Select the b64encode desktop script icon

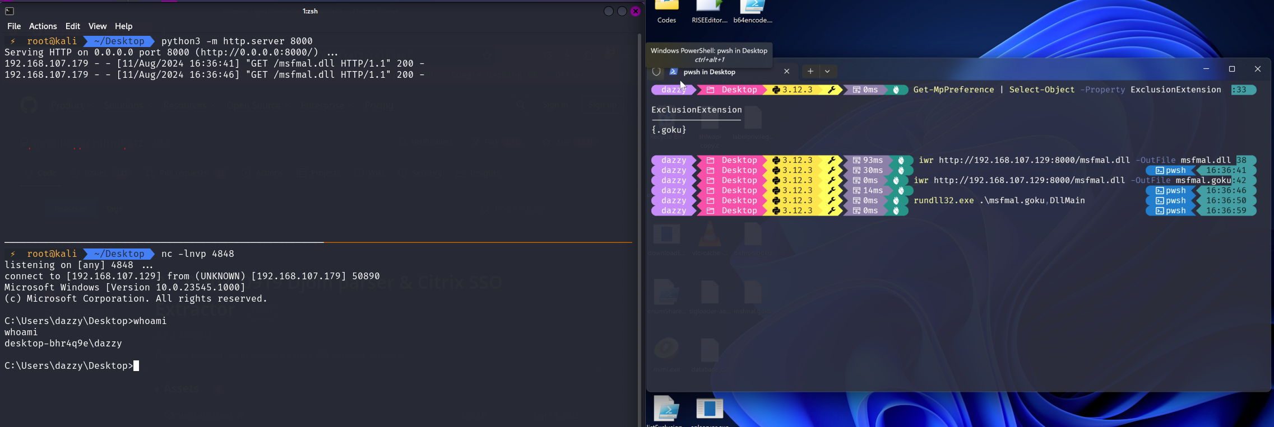click(x=753, y=12)
